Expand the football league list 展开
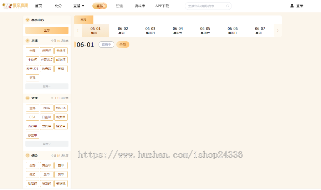321x190 pixels. (47, 86)
